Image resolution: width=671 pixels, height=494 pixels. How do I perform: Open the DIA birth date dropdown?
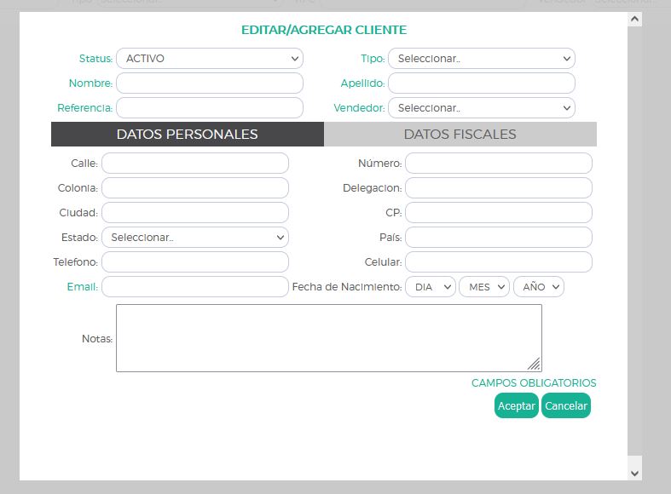click(431, 287)
